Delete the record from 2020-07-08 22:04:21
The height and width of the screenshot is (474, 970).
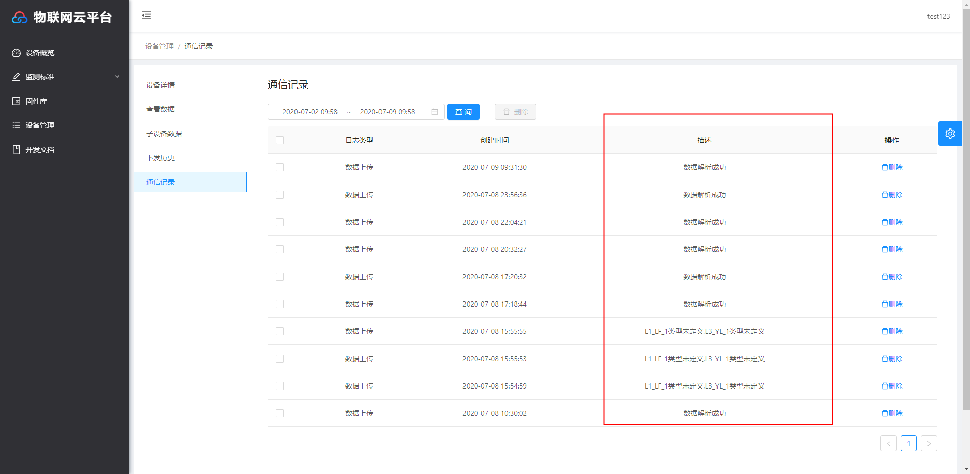tap(892, 222)
